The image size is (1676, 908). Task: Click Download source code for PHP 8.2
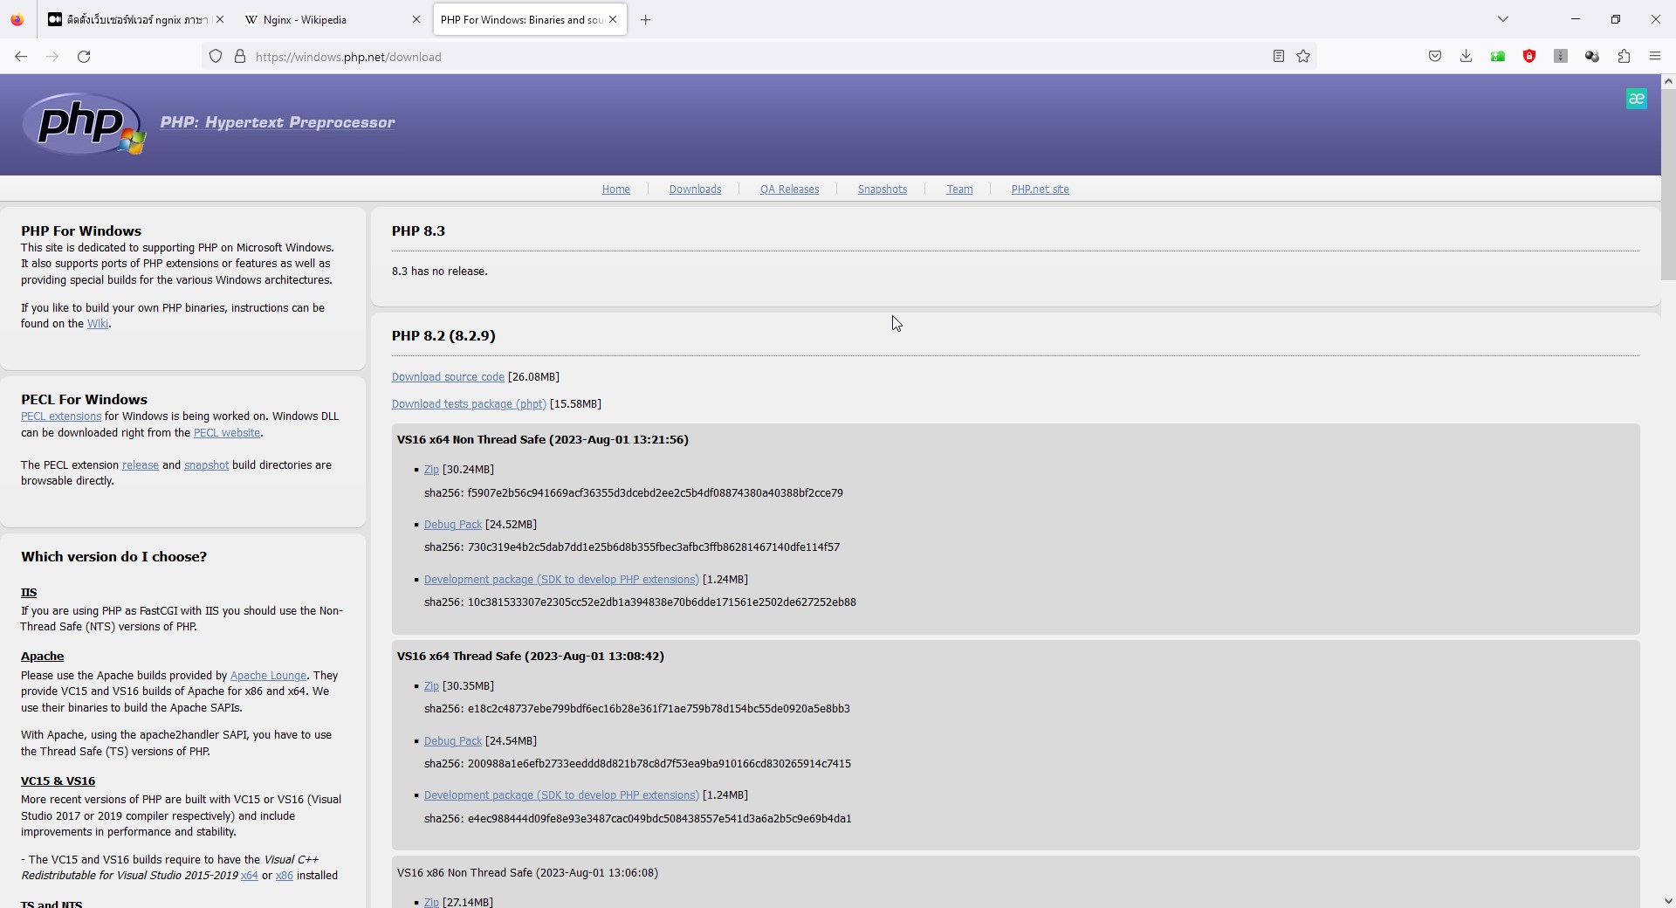click(448, 377)
